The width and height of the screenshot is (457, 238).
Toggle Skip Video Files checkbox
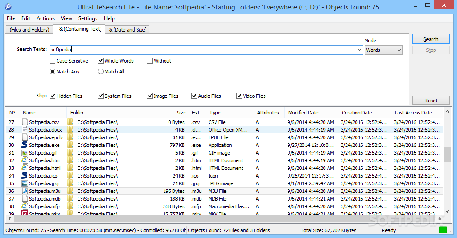[239, 96]
